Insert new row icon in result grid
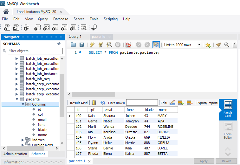This screenshot has width=240, height=165. tap(181, 103)
